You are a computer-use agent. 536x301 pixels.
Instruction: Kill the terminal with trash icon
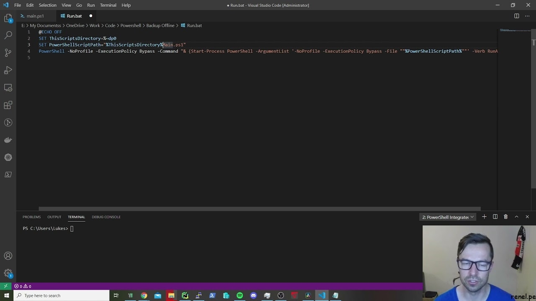505,217
